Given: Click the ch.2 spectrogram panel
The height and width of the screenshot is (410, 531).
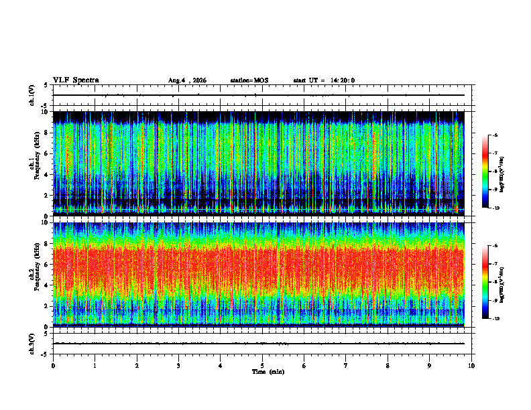Looking at the screenshot, I should point(258,275).
